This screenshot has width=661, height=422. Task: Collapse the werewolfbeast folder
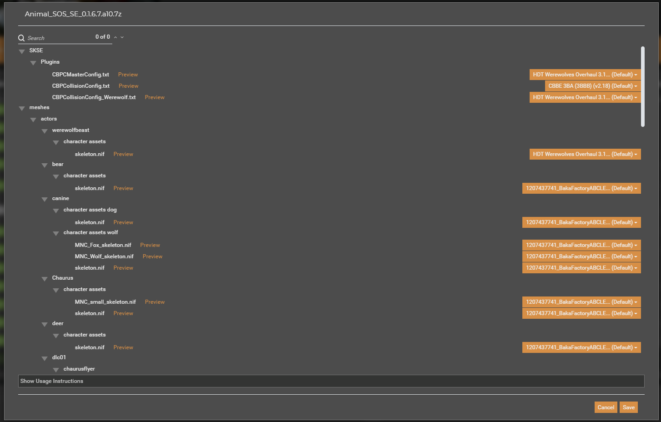tap(45, 131)
